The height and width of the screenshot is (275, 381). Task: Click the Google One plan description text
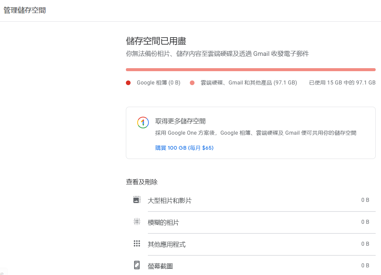click(256, 133)
